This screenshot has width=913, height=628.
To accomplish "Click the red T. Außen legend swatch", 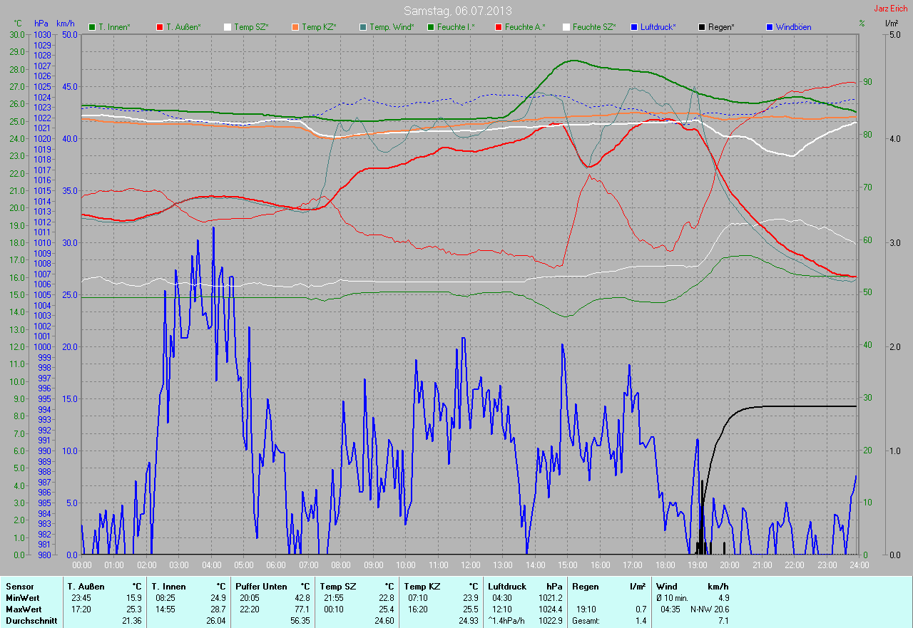I will point(160,27).
